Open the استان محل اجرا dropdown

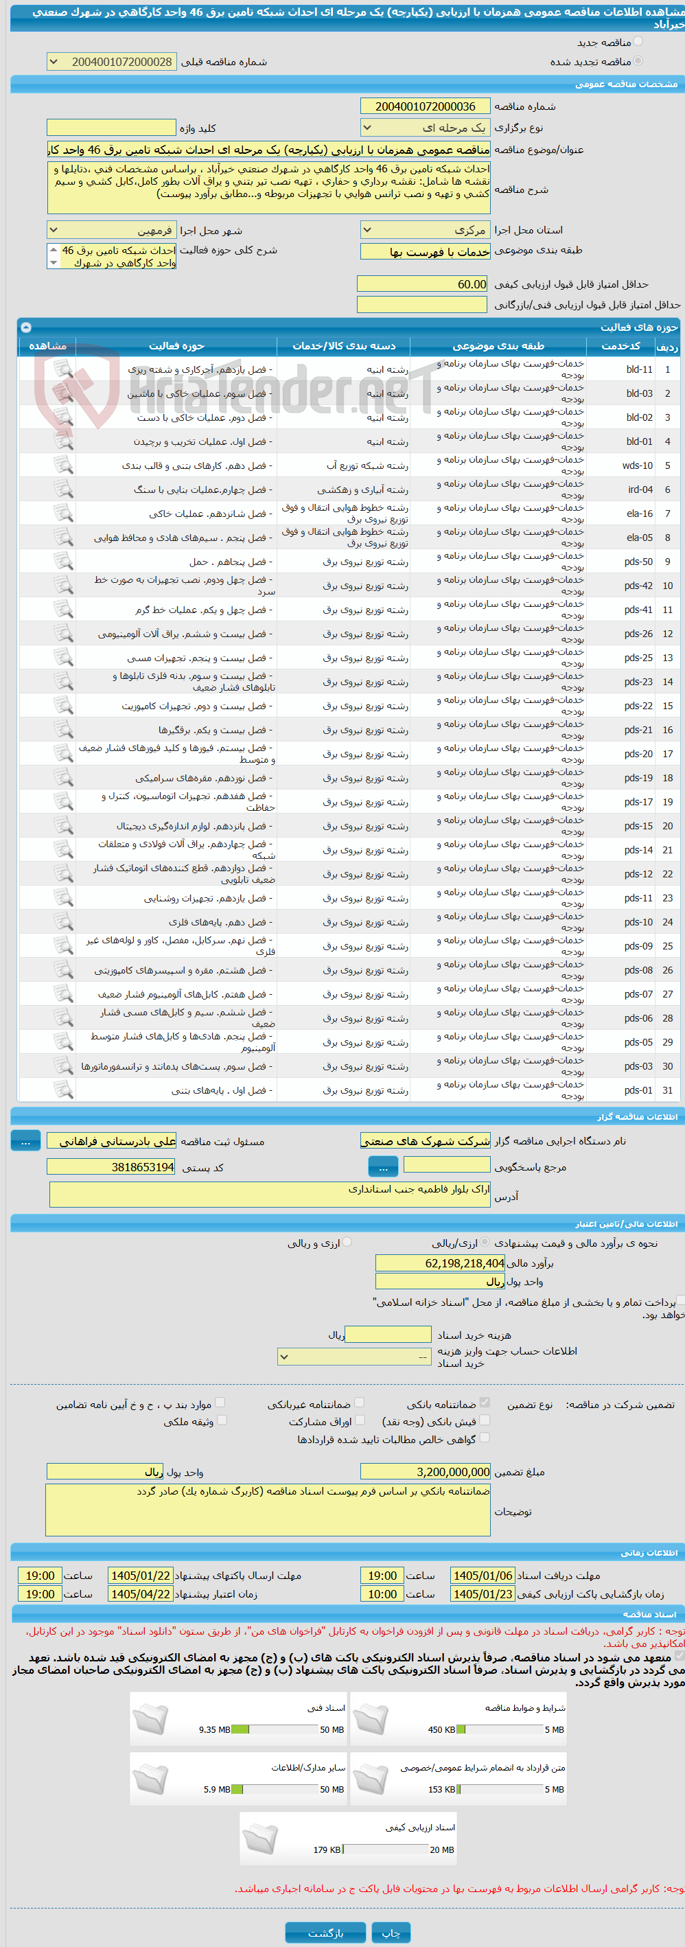[425, 230]
